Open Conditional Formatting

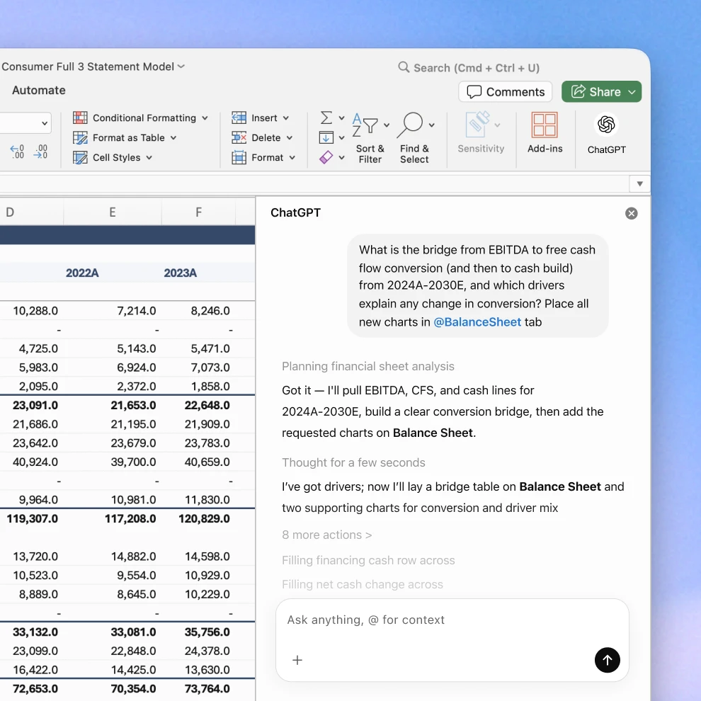(140, 118)
